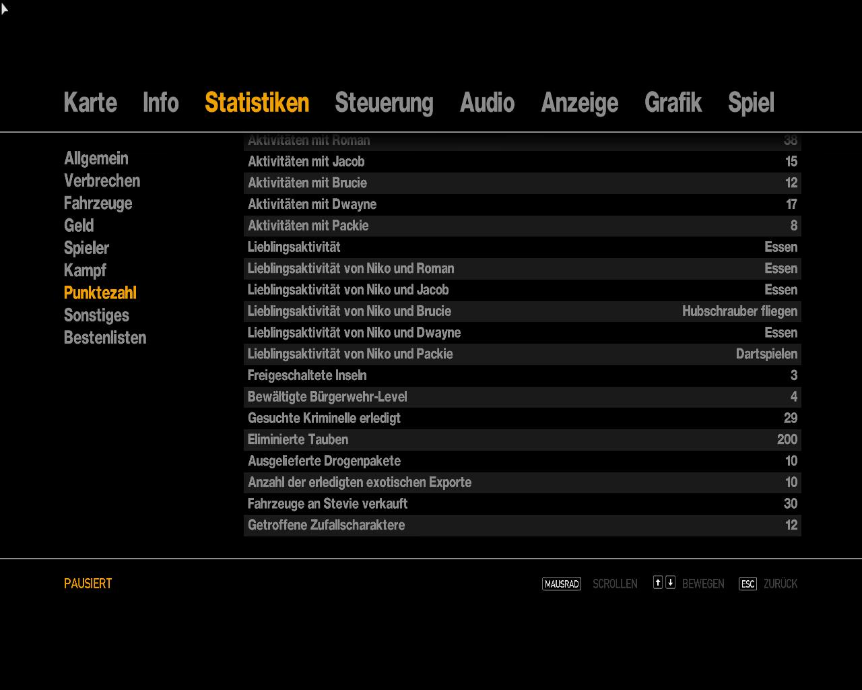Select the Geld category
The image size is (862, 690).
(79, 226)
